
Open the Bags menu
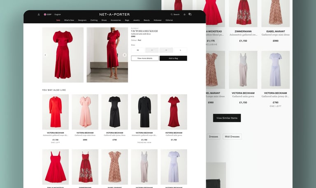[127, 20]
